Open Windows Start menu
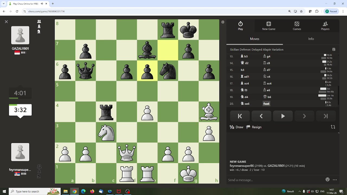The image size is (347, 195). click(4, 191)
